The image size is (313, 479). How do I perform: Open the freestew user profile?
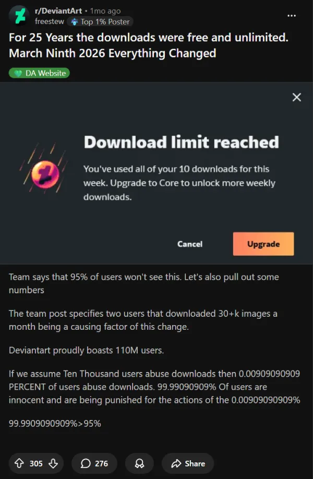pyautogui.click(x=50, y=22)
